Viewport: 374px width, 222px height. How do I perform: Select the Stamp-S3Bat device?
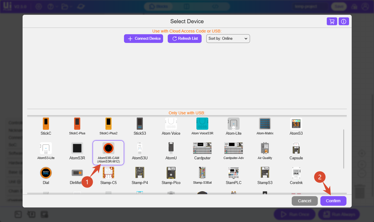(x=202, y=173)
